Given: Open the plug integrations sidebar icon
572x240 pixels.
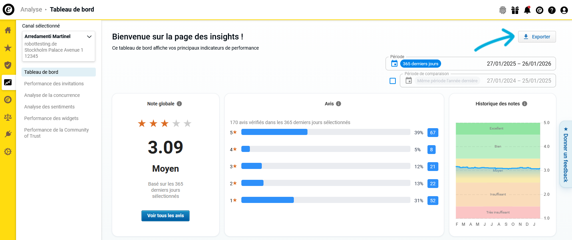Looking at the screenshot, I should (8, 134).
